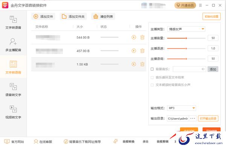
Task: Open the 多主播配音 sidebar section
Action: pos(13,45)
